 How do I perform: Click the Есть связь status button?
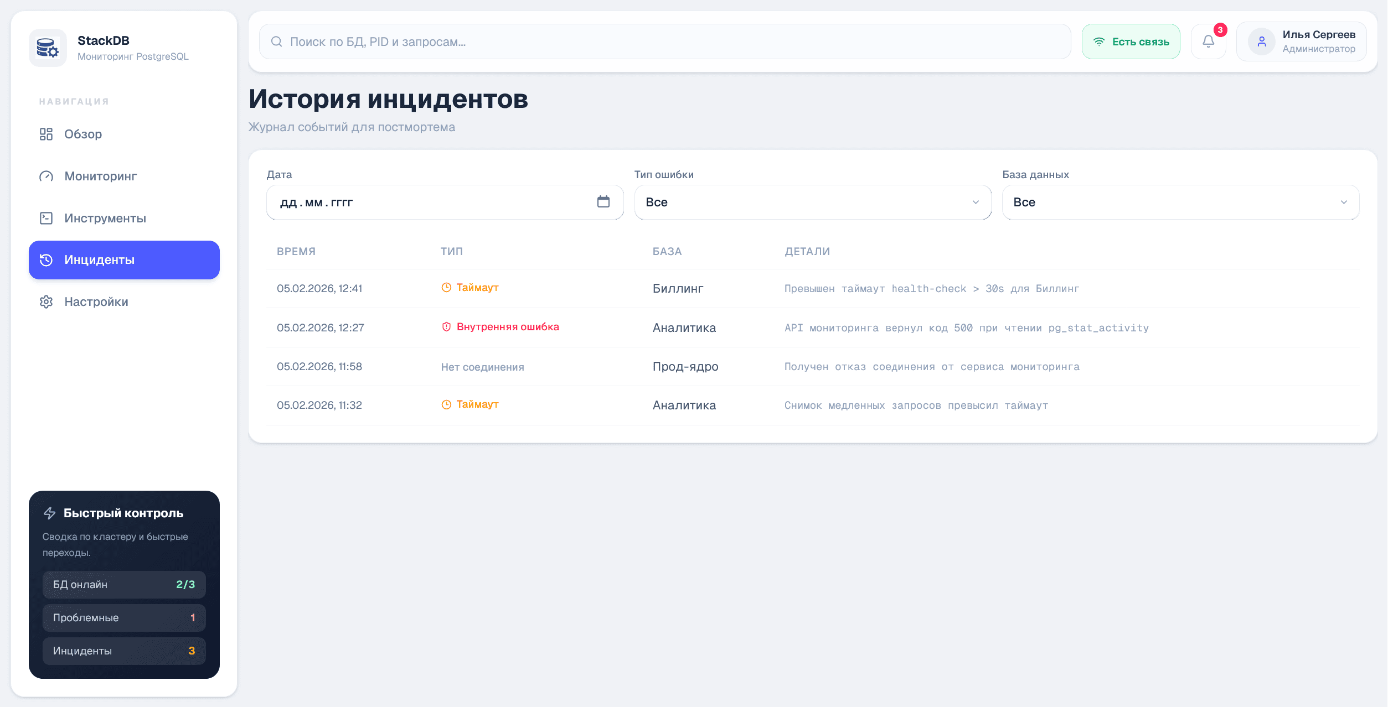(1131, 41)
